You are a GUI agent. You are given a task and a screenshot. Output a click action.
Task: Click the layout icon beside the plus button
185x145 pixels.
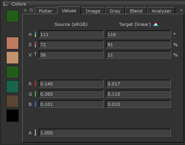pos(31,10)
